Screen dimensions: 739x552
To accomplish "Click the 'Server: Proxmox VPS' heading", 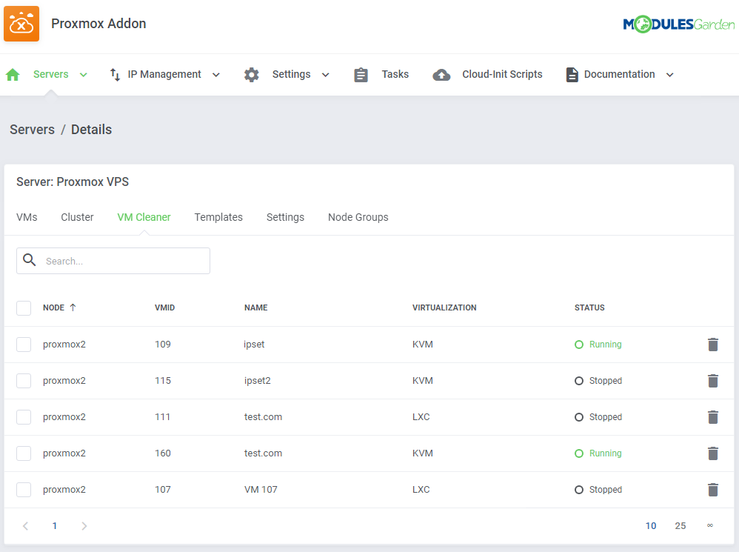I will tap(73, 182).
